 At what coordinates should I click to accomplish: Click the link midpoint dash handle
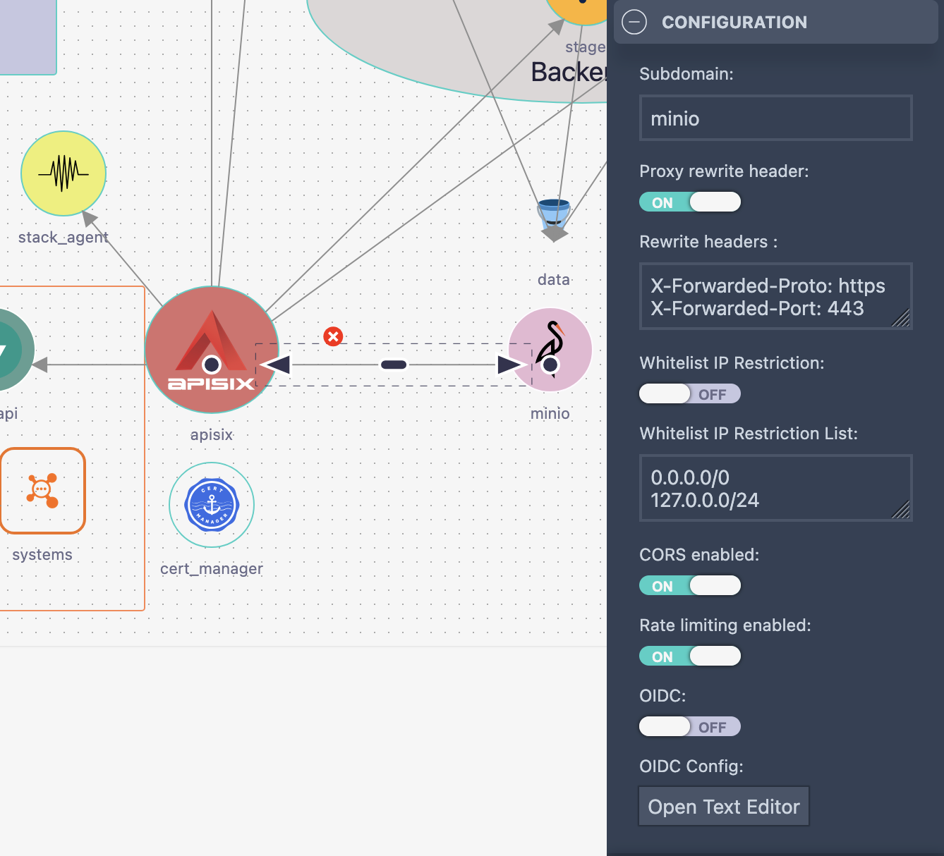pos(394,365)
